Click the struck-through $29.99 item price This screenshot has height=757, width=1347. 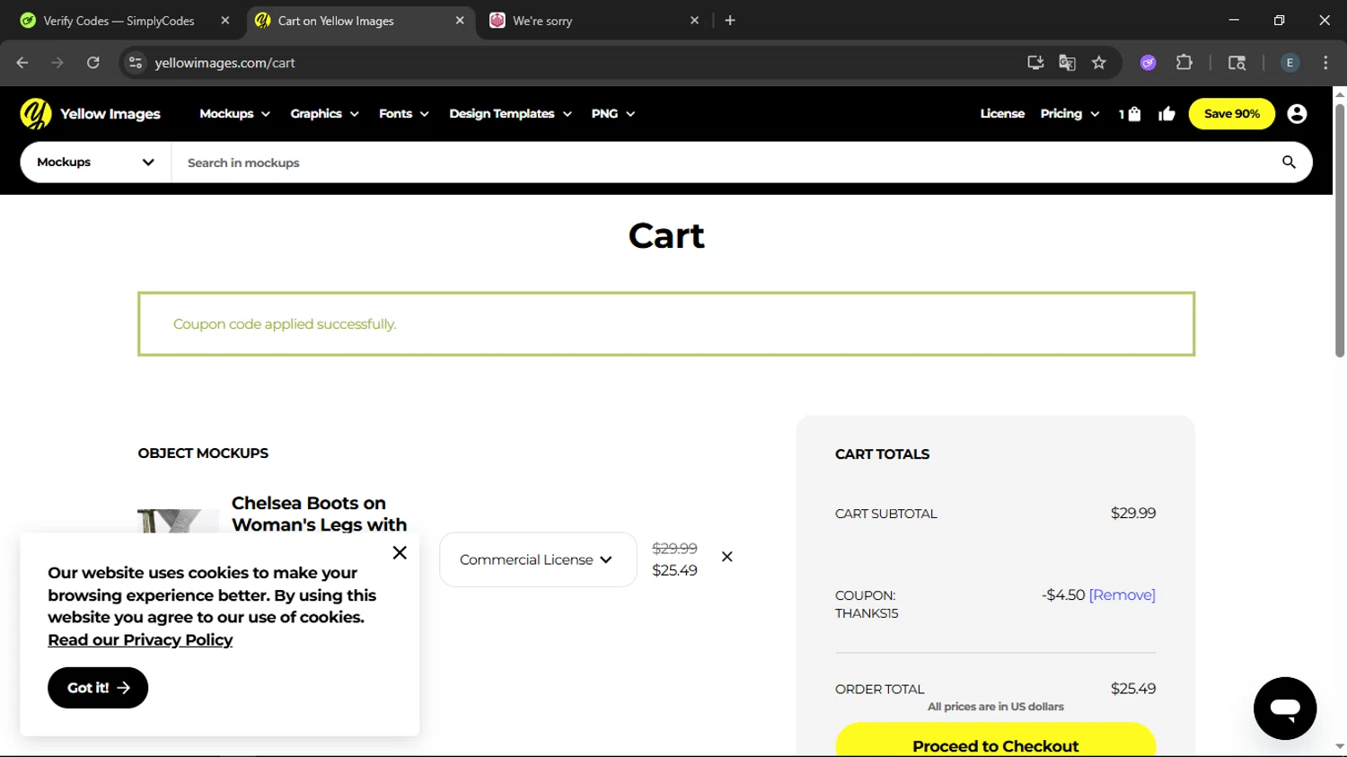674,549
